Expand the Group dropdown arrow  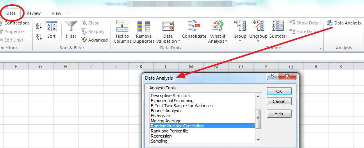240,41
